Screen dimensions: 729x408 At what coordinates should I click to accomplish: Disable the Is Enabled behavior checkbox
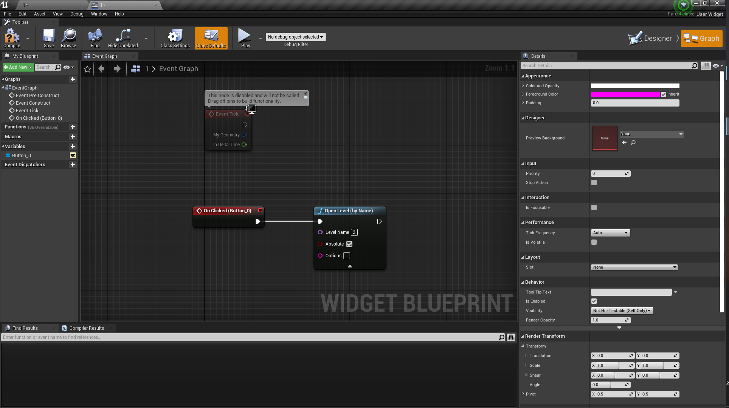pyautogui.click(x=594, y=301)
